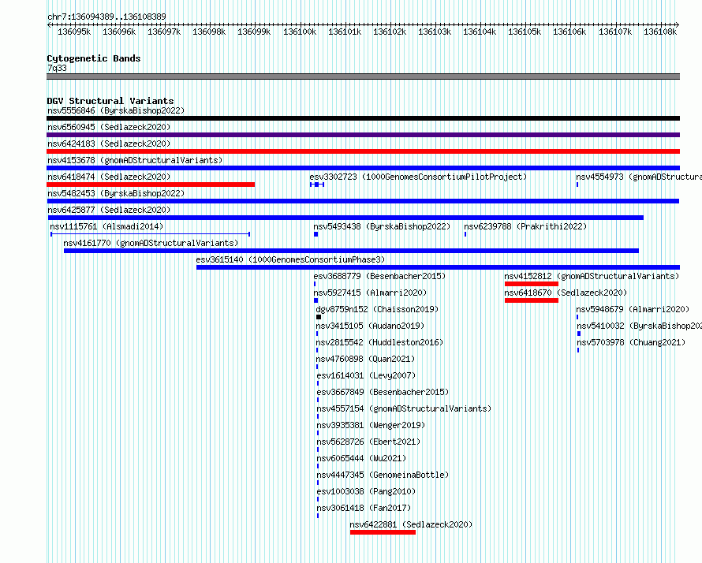
Task: Click the red nsv6424183 variant bar
Action: (363, 151)
